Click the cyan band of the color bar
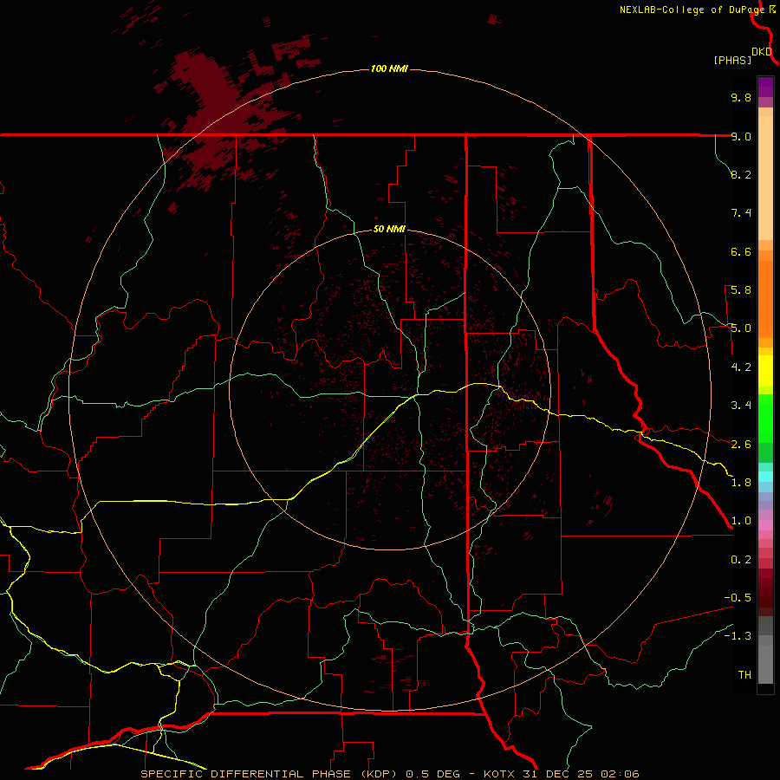Viewport: 780px width, 780px height. coord(765,477)
